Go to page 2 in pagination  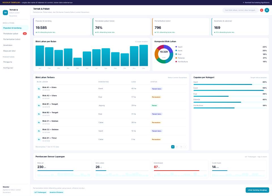(177, 147)
